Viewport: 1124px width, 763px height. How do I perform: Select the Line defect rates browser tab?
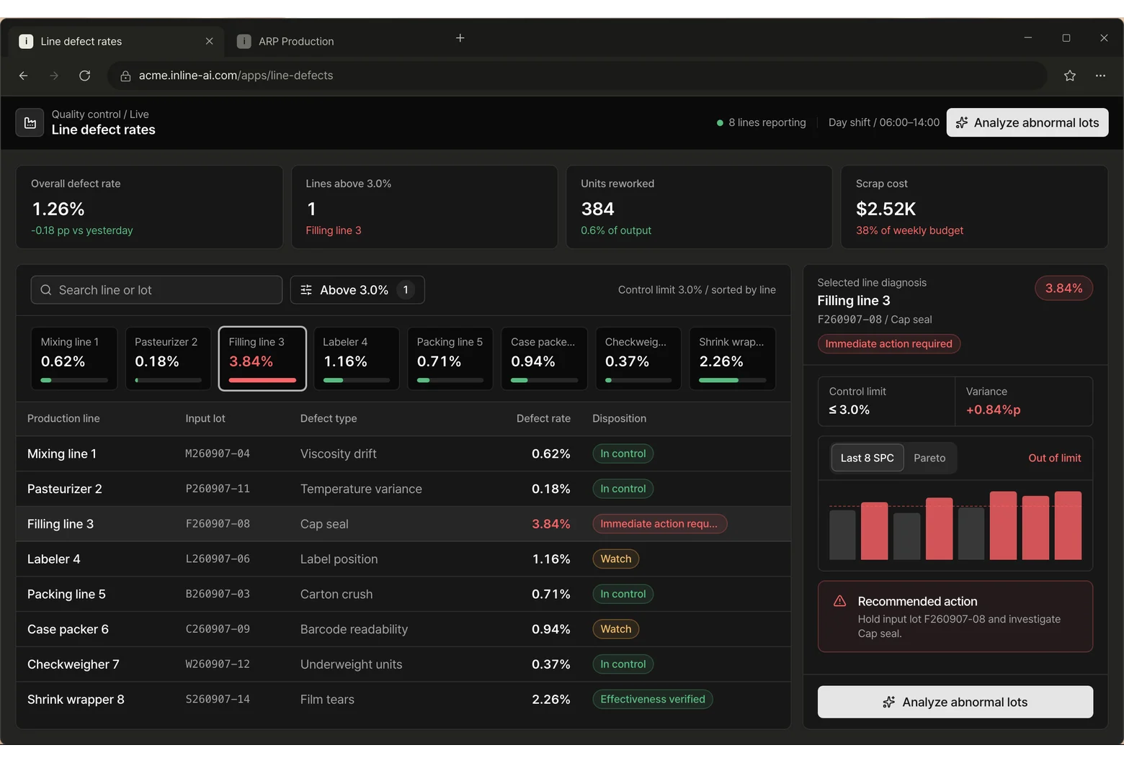pos(116,42)
